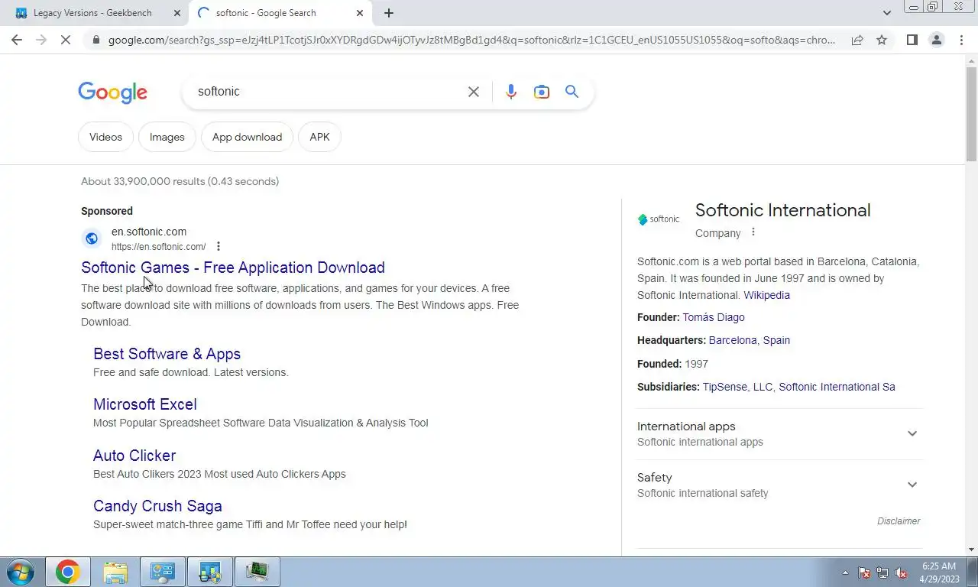
Task: Toggle the browser side panel
Action: [x=912, y=40]
